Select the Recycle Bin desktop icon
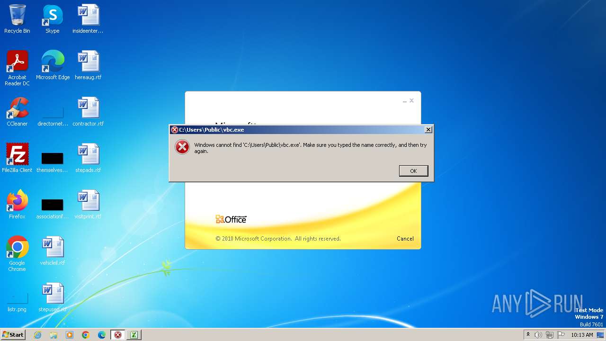This screenshot has height=341, width=606. coord(17,19)
